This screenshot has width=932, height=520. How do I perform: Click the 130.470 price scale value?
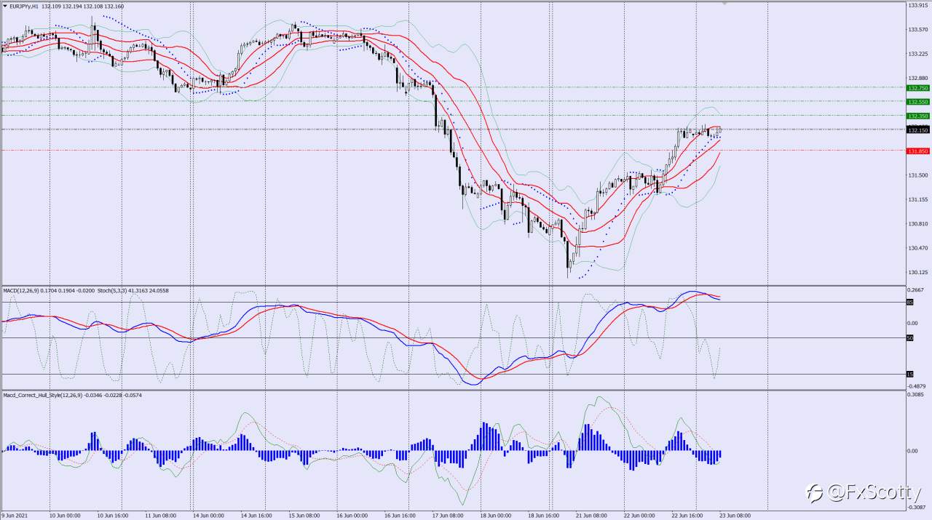(918, 248)
